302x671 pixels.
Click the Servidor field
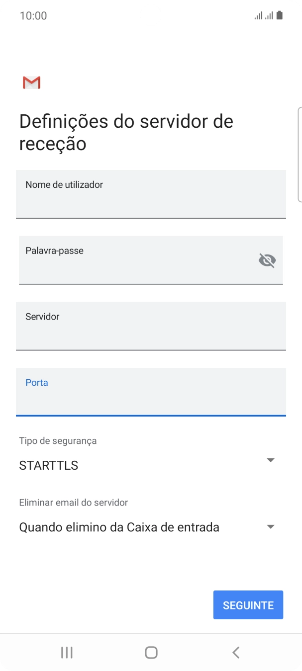151,326
